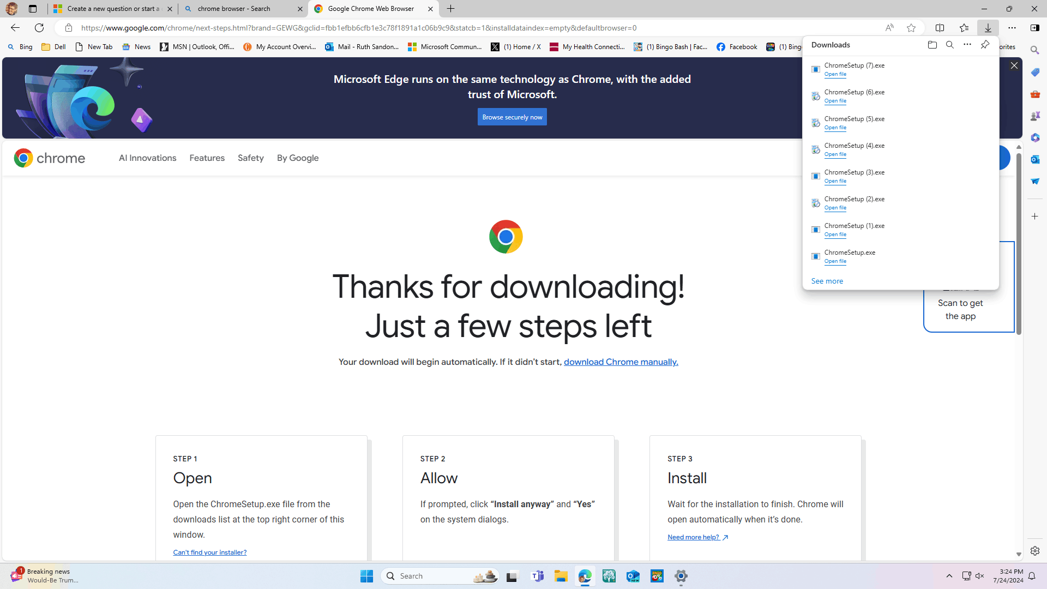Open Microsoft 365 sidebar panel
This screenshot has width=1047, height=589.
pyautogui.click(x=1035, y=137)
